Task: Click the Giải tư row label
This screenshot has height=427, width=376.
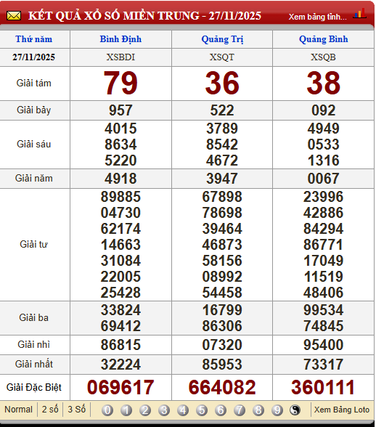Action: coord(34,245)
